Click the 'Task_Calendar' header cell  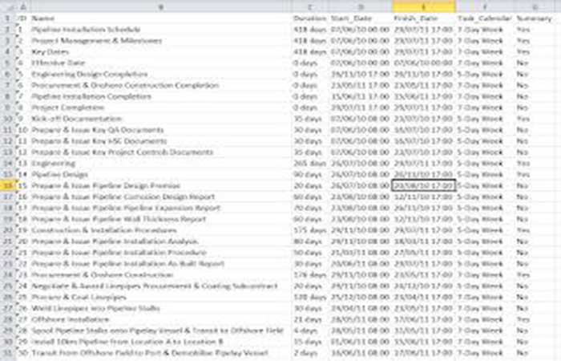tap(485, 18)
